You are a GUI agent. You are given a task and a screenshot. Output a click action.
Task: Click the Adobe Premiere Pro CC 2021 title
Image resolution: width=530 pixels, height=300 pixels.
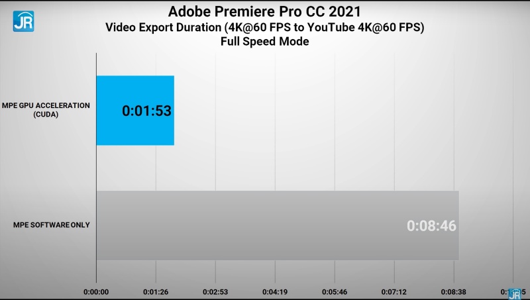point(265,12)
